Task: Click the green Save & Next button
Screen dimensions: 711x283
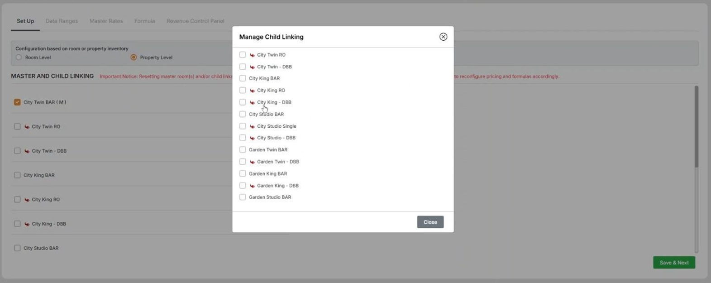Action: pyautogui.click(x=673, y=263)
